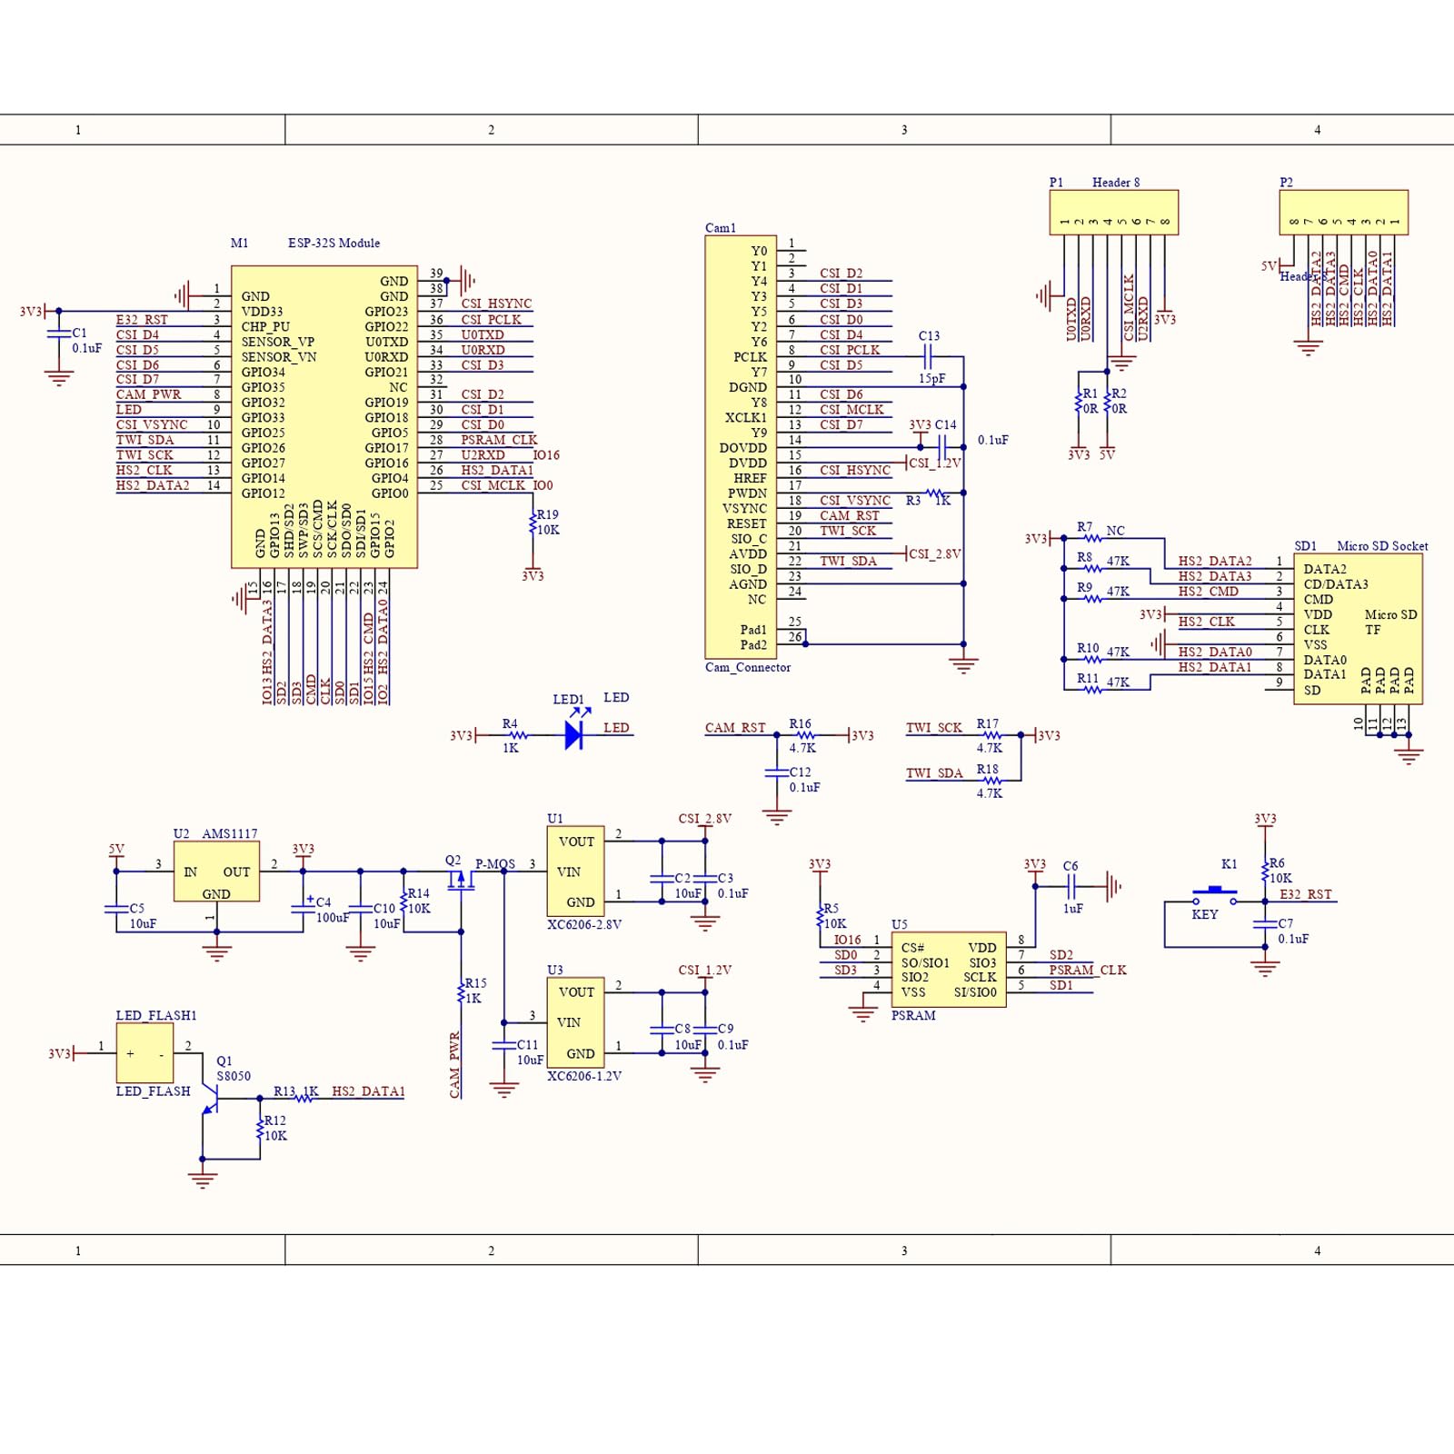The width and height of the screenshot is (1454, 1454).
Task: Click the U3 XC6206-1.2V regulator block
Action: pos(575,1022)
